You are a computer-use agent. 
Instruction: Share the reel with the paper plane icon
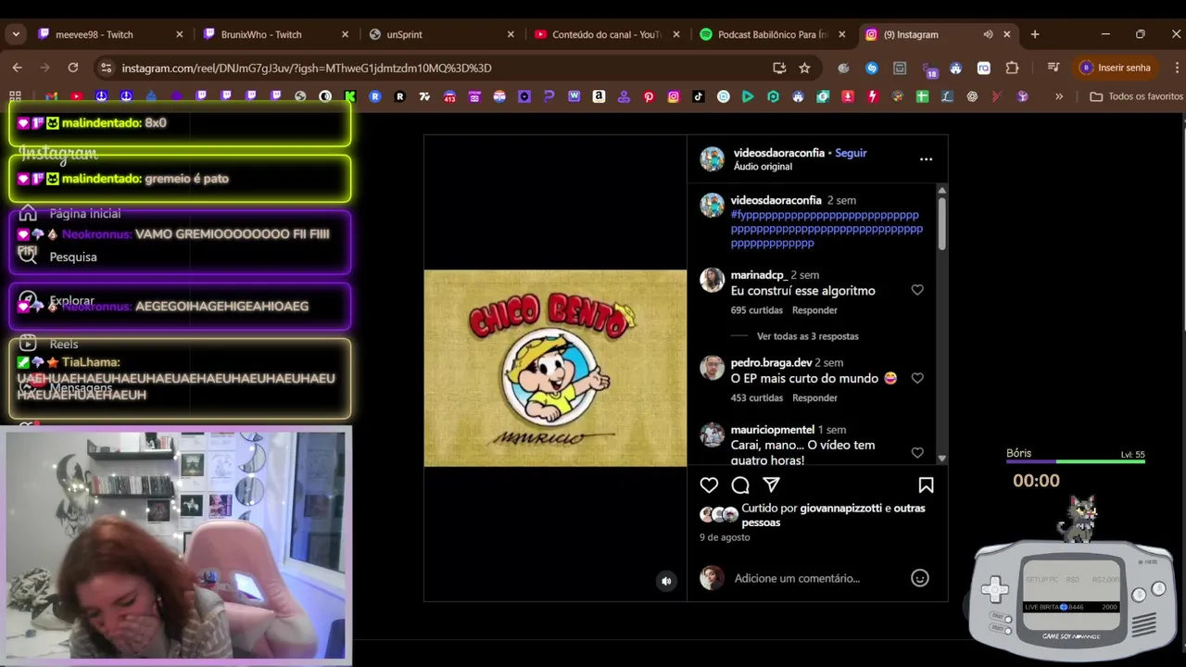pyautogui.click(x=771, y=485)
